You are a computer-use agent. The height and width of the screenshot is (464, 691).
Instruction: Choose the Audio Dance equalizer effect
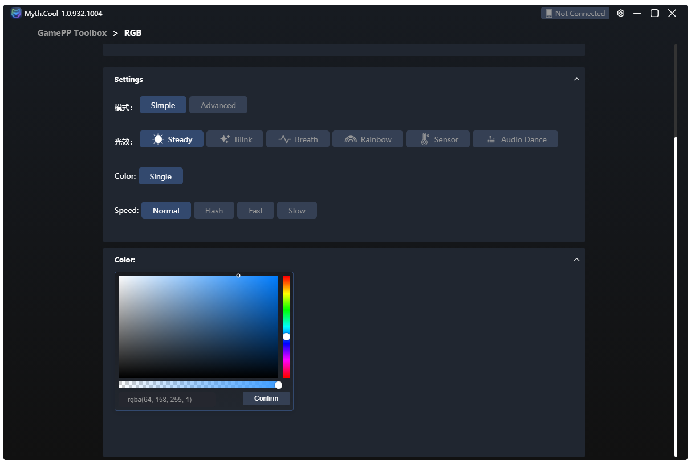(x=515, y=139)
